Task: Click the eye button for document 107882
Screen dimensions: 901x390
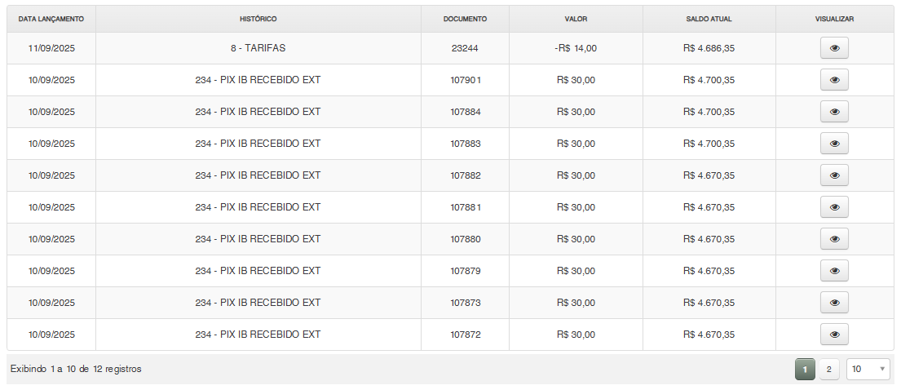Action: pos(834,175)
